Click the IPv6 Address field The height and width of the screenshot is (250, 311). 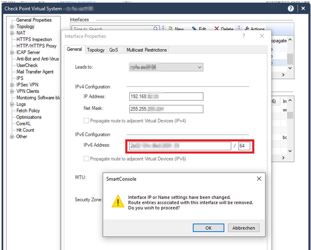[180, 146]
